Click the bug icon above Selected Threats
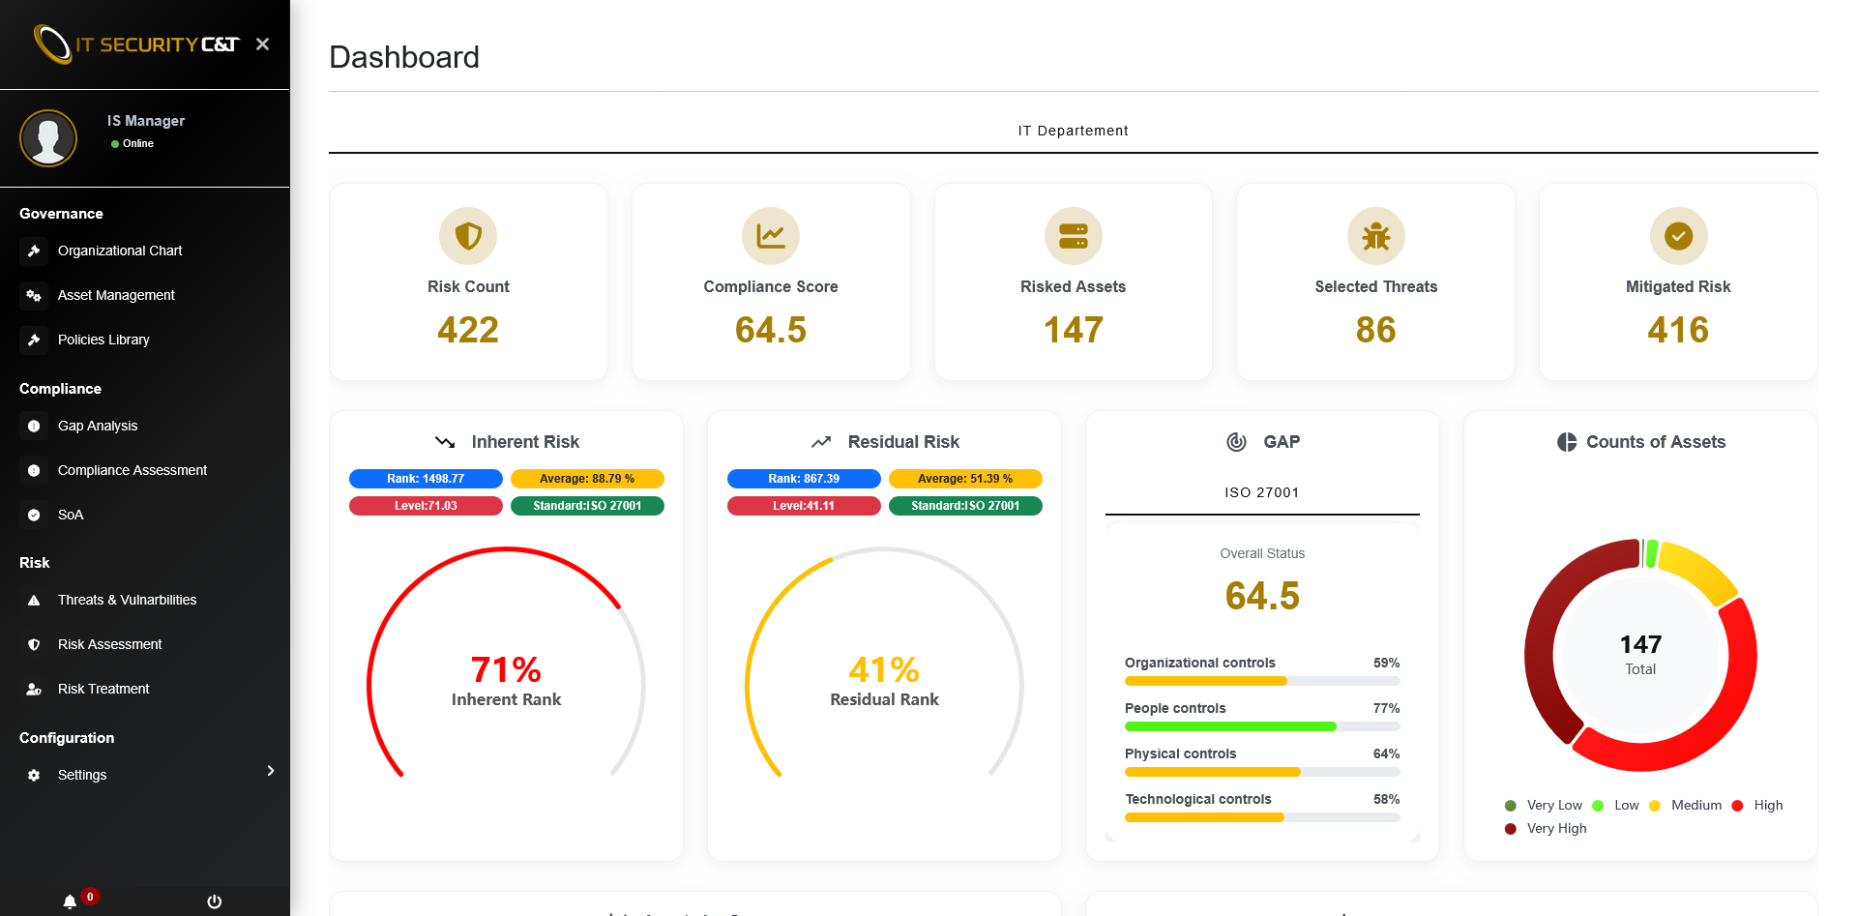1857x916 pixels. (1375, 235)
